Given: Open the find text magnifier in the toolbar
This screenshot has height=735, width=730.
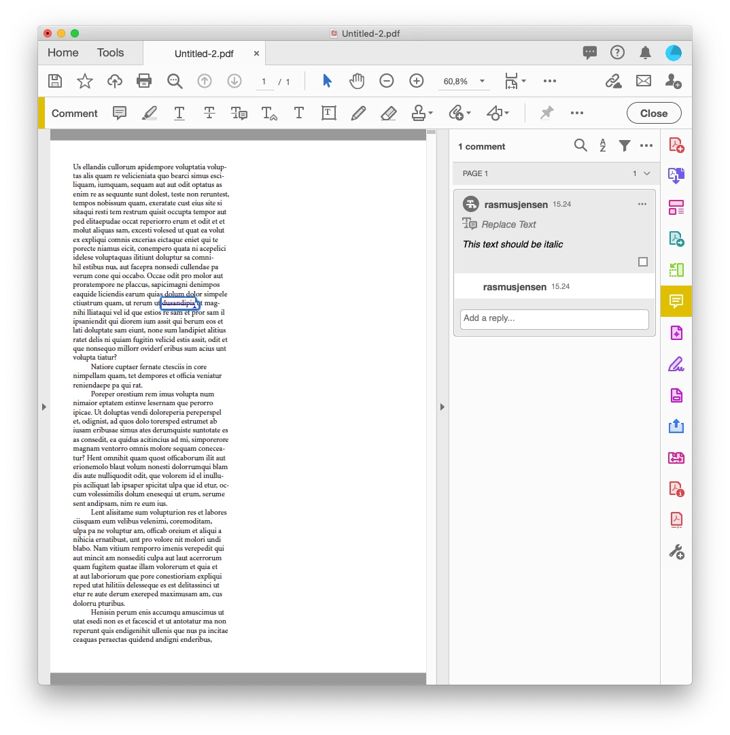Looking at the screenshot, I should tap(175, 81).
